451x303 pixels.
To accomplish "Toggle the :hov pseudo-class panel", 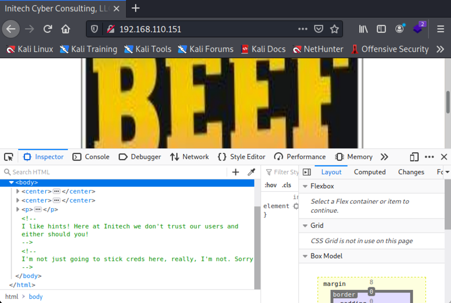I will point(270,185).
